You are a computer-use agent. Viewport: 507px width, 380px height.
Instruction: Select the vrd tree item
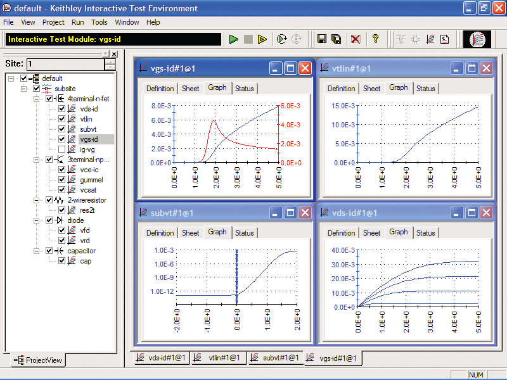tap(85, 241)
